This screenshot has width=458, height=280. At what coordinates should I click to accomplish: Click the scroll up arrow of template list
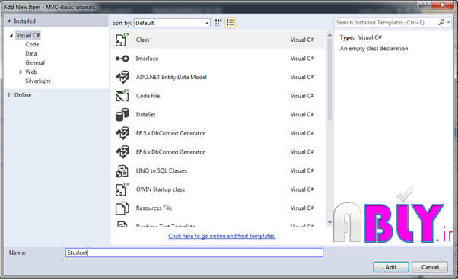329,35
